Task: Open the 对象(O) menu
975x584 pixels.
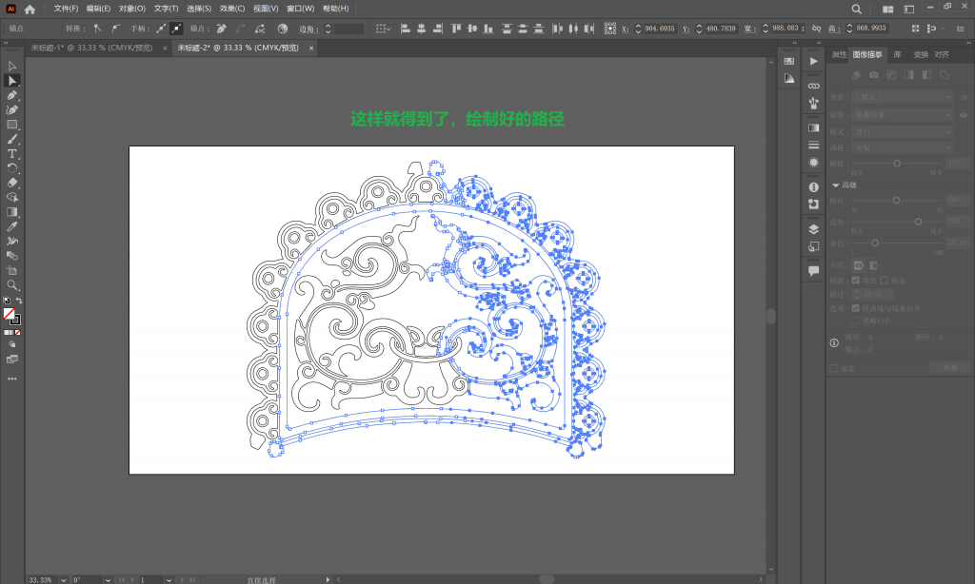Action: click(131, 9)
